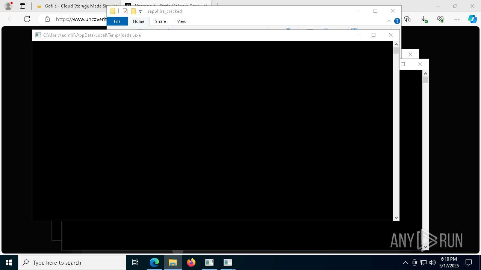
Task: Select View ribbon tab in Explorer
Action: (x=182, y=21)
